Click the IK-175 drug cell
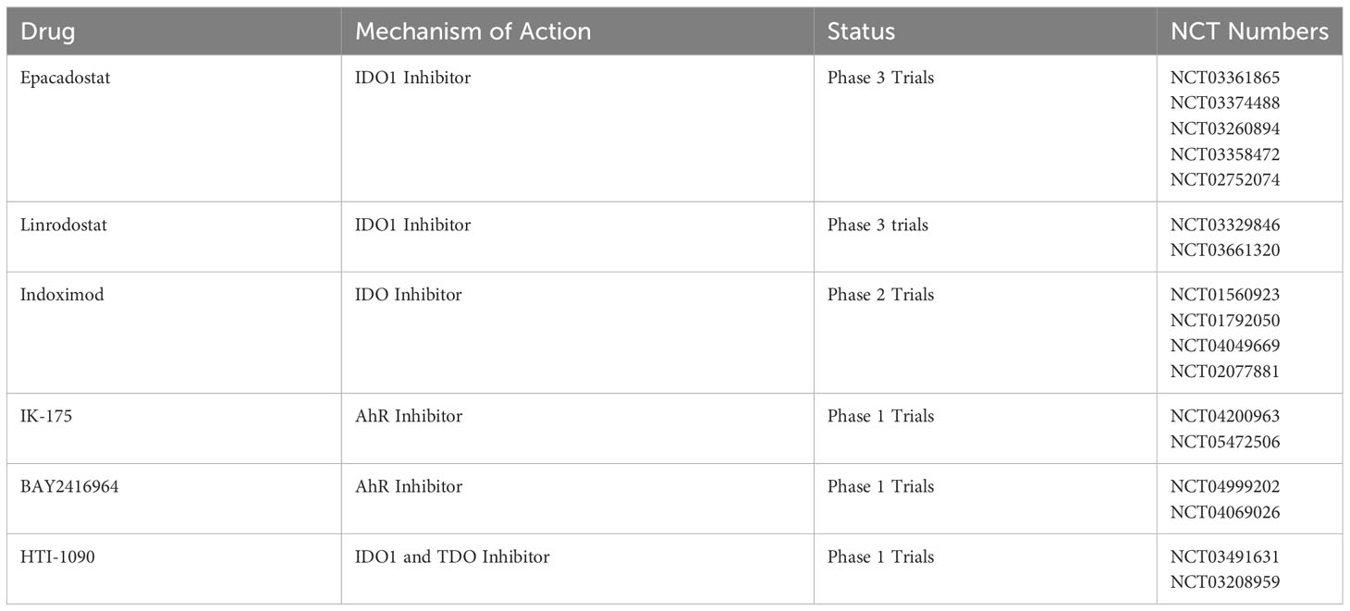This screenshot has width=1350, height=611. coord(46,416)
